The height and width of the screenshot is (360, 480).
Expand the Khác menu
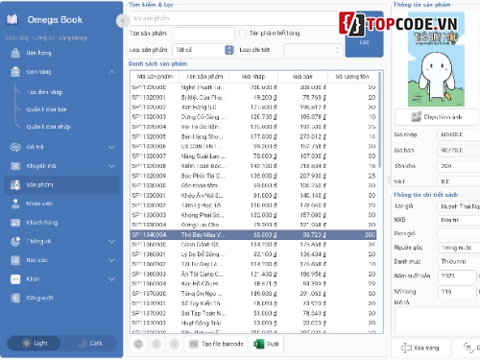(x=111, y=279)
